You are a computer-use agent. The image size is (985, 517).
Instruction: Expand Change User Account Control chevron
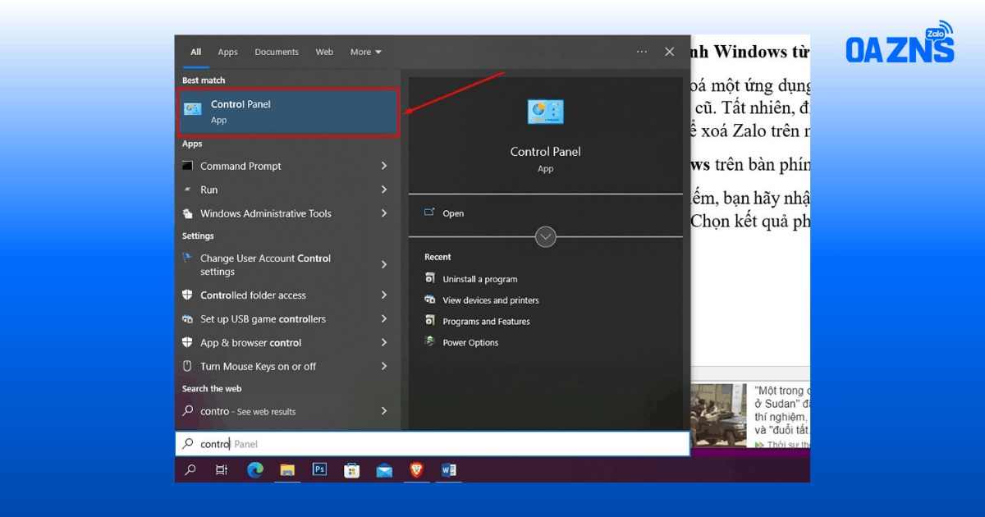click(384, 264)
